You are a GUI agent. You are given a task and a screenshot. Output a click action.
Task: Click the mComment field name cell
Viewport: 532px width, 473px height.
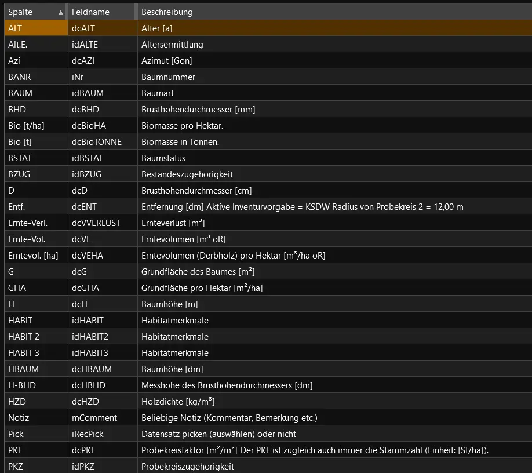[94, 418]
